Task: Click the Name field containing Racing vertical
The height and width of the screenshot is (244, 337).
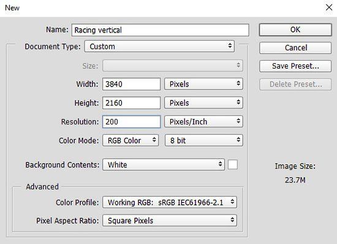Action: [x=161, y=30]
